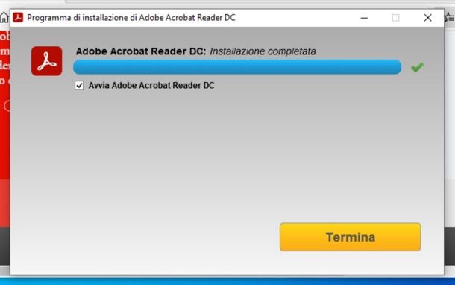Click the browser home icon behind installer
The height and width of the screenshot is (285, 455).
point(4,18)
